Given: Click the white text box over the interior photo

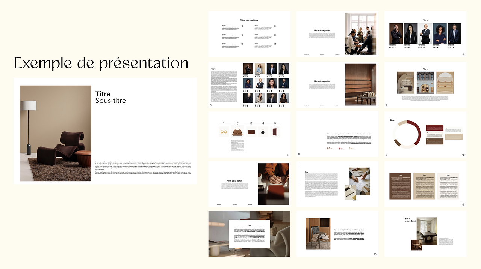Looking at the screenshot, I should pyautogui.click(x=250, y=234).
